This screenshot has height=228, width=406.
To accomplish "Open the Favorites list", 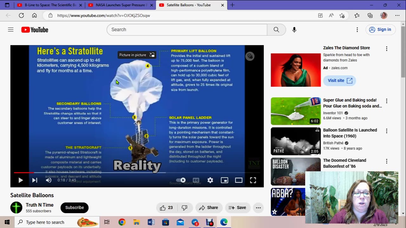I will point(357,15).
